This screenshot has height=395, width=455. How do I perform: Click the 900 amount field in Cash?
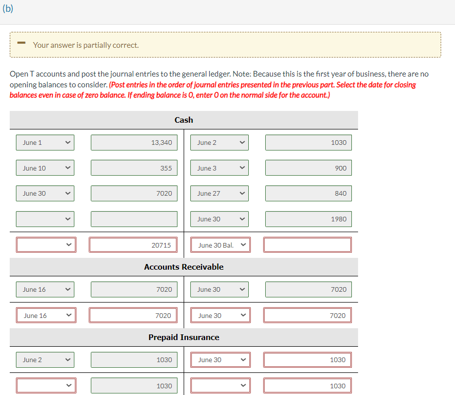click(308, 167)
